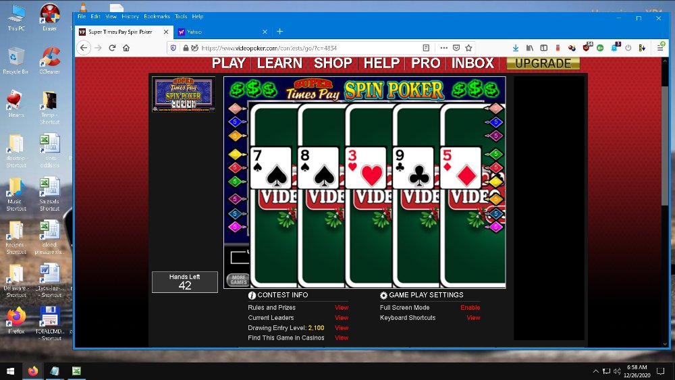Image resolution: width=675 pixels, height=380 pixels.
Task: Open the Firefox downloads arrow icon
Action: pos(516,48)
